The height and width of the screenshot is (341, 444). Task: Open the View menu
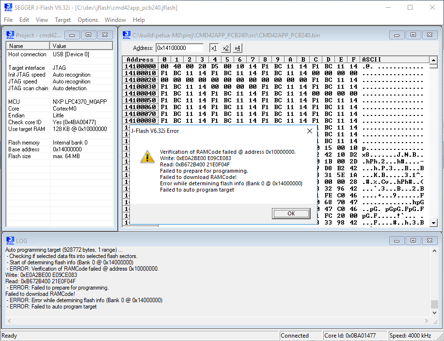coord(42,20)
